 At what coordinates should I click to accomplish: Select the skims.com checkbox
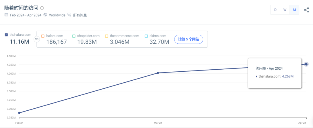coord(146,36)
